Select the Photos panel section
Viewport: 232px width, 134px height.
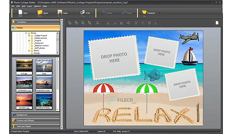click(36, 28)
